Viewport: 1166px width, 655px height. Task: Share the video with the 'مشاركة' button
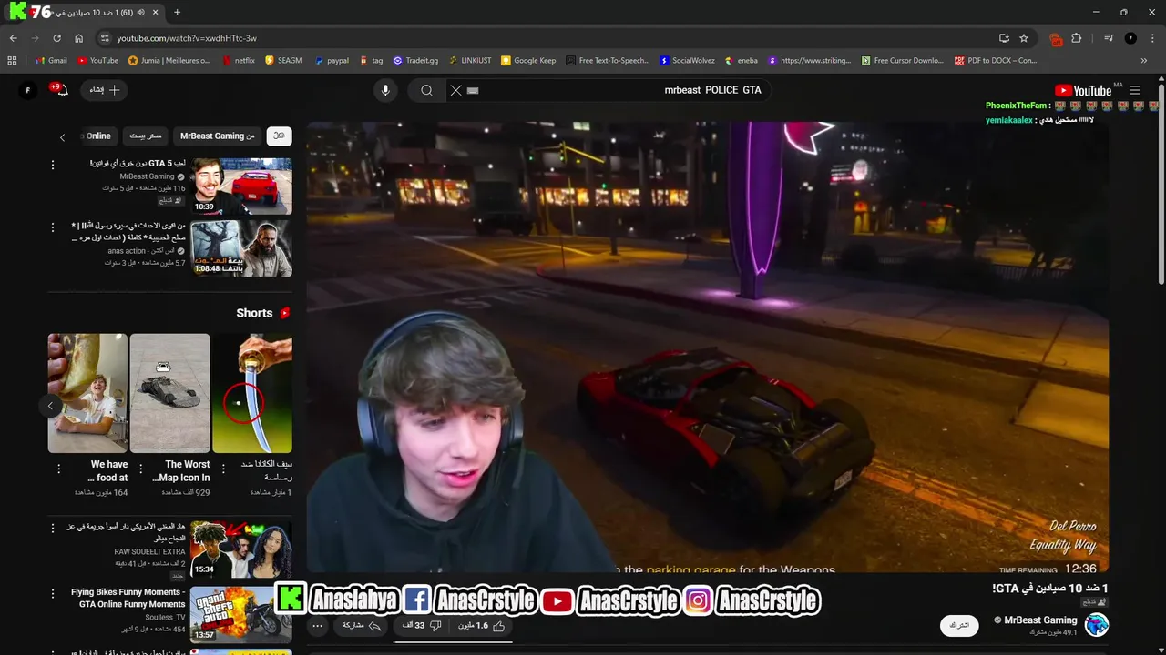point(363,626)
